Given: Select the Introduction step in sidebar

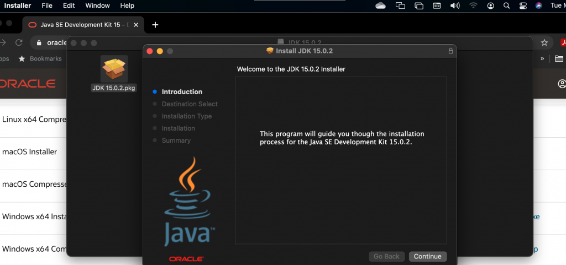Looking at the screenshot, I should coord(182,91).
